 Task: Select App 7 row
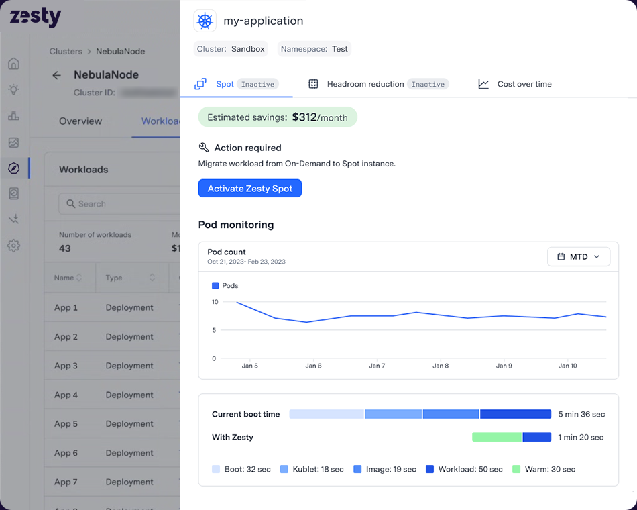click(x=112, y=482)
